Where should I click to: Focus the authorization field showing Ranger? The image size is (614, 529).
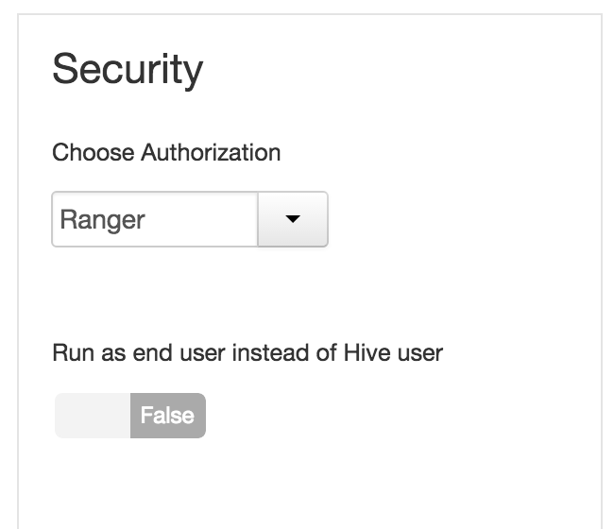154,219
